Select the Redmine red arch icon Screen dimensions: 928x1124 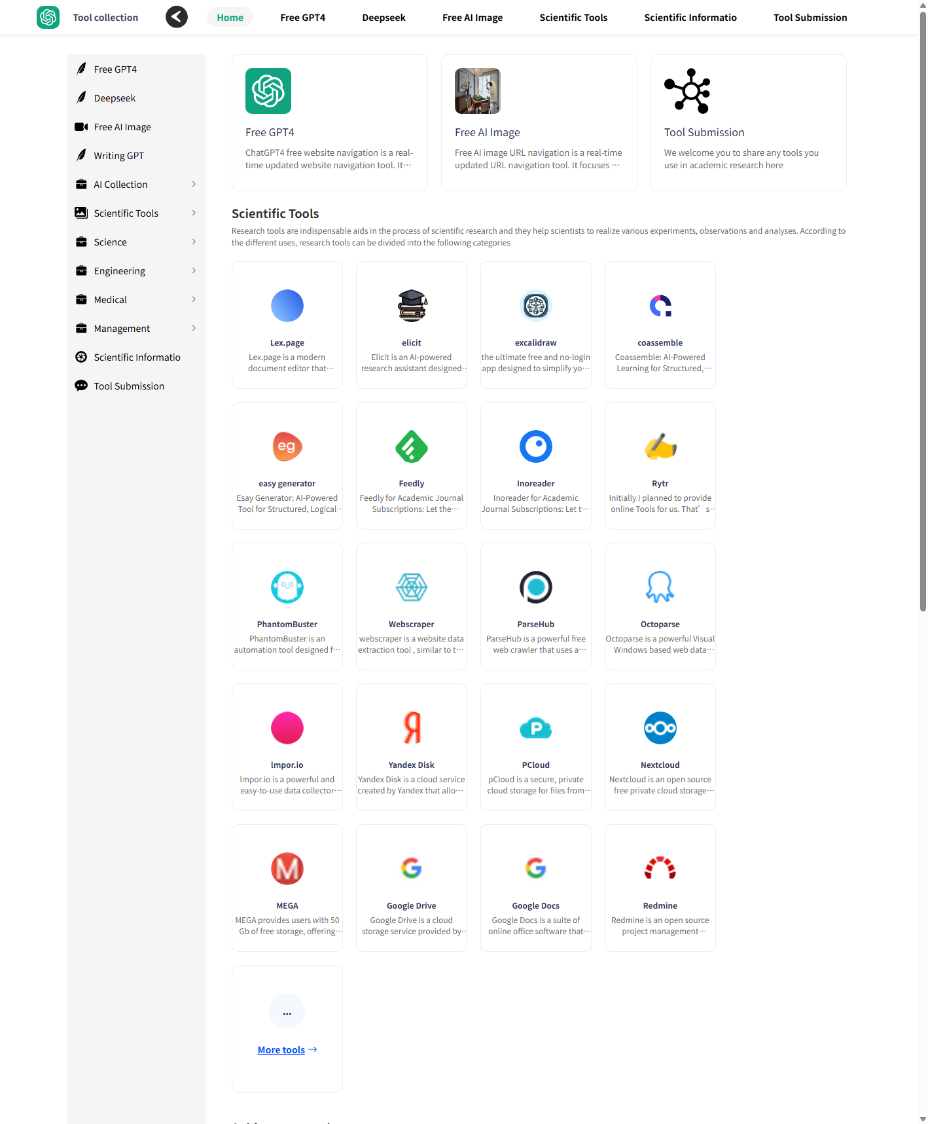click(660, 869)
